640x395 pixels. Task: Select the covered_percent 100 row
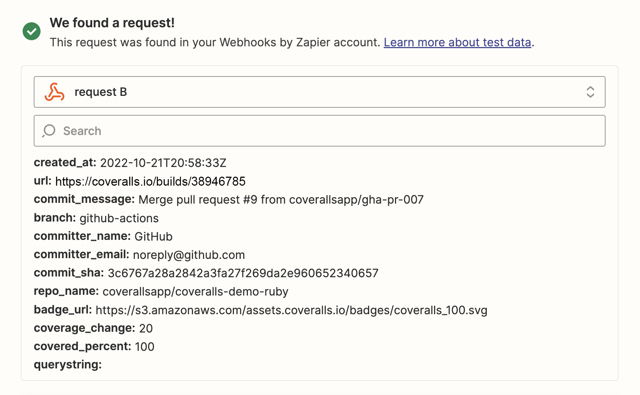[94, 347]
